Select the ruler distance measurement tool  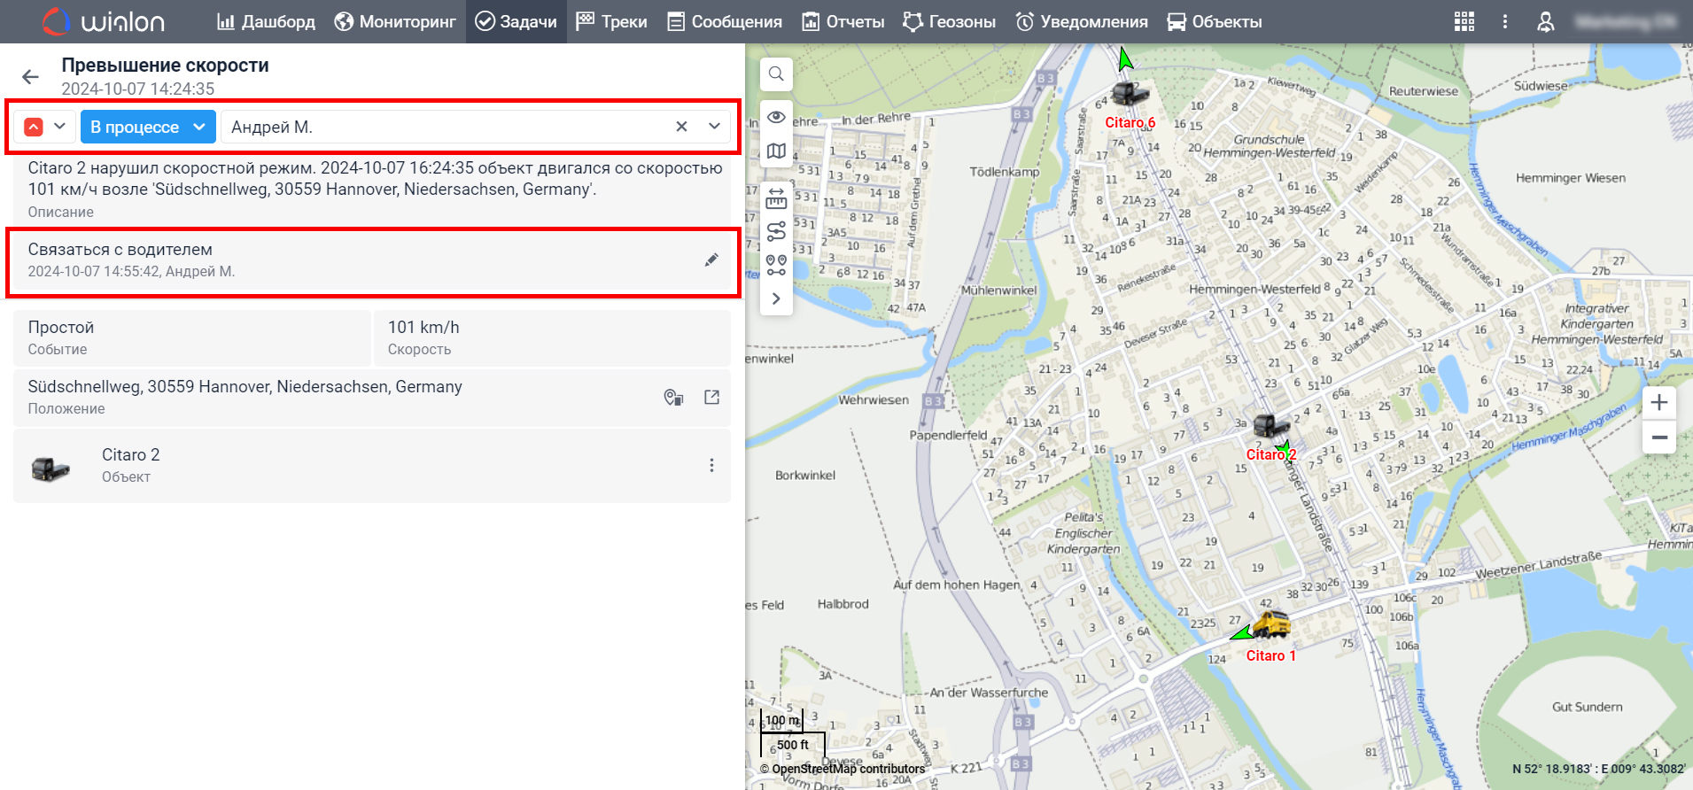[776, 198]
